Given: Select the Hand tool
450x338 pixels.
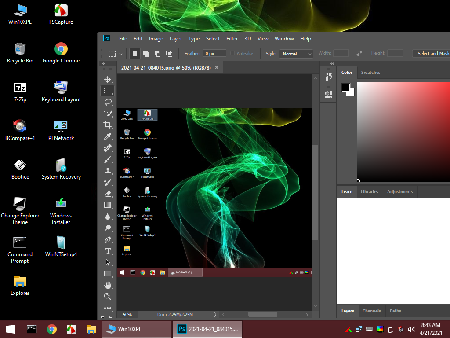Looking at the screenshot, I should click(x=108, y=285).
